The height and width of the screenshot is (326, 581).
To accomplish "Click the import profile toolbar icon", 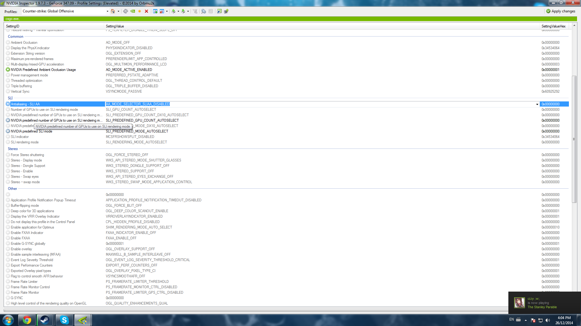I will point(183,11).
